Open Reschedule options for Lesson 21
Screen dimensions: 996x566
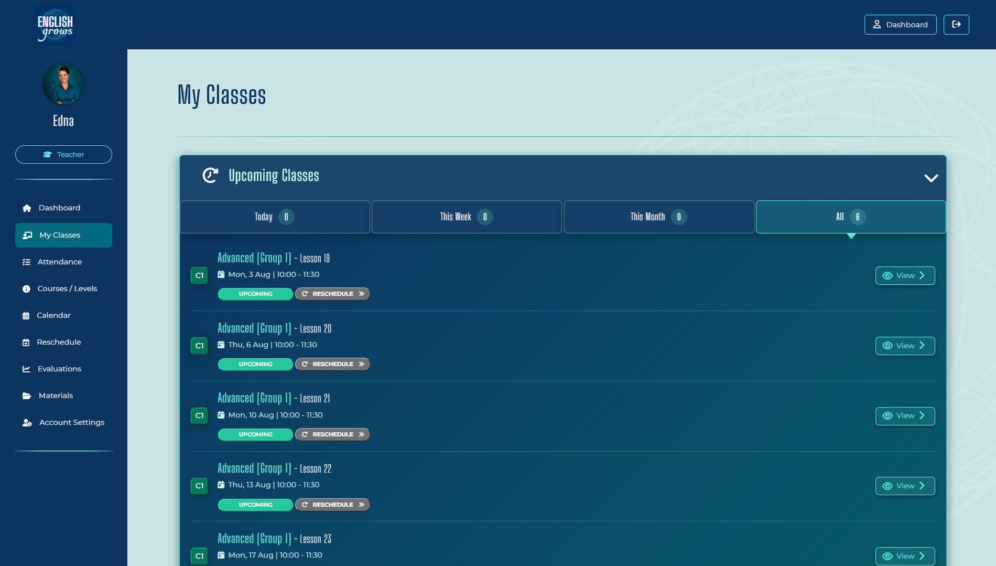click(x=333, y=434)
